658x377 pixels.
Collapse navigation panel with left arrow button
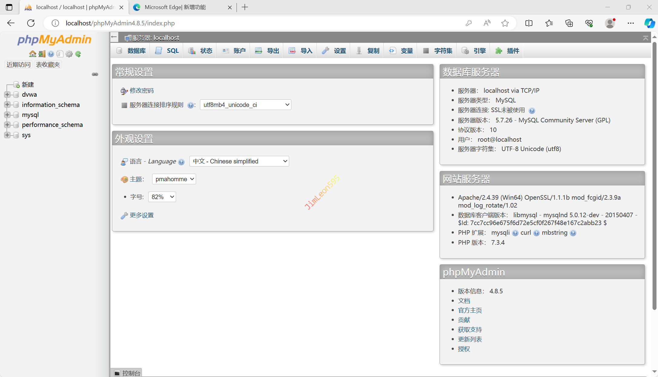114,37
